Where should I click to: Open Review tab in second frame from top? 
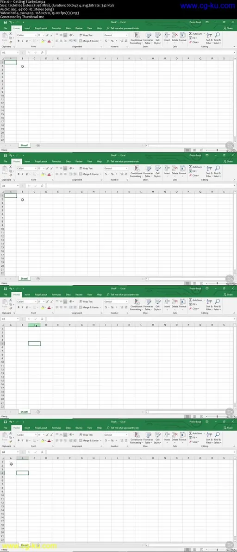click(79, 161)
